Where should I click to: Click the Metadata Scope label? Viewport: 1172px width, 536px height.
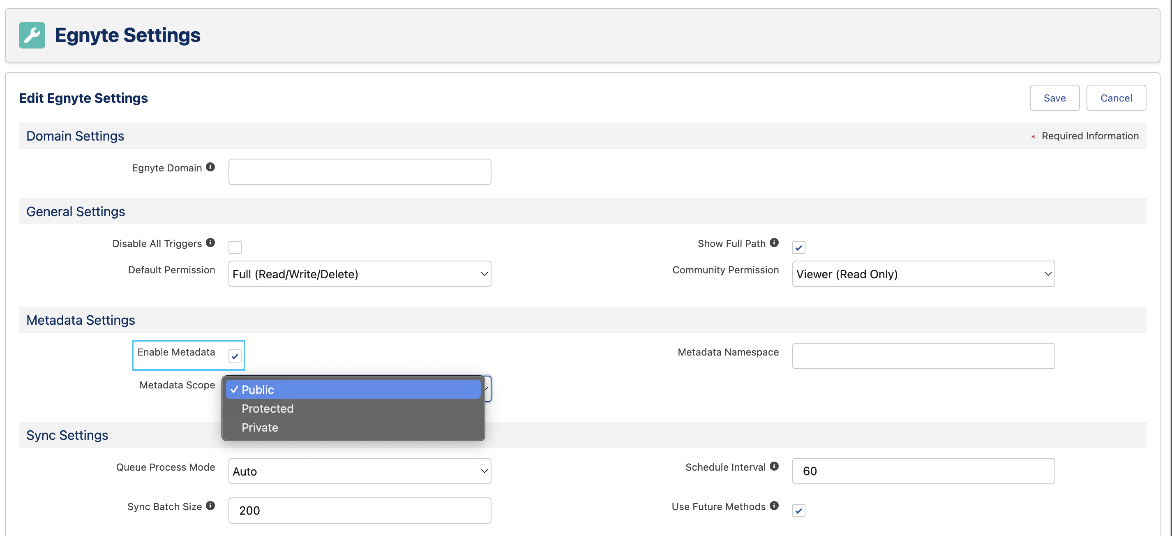(177, 385)
